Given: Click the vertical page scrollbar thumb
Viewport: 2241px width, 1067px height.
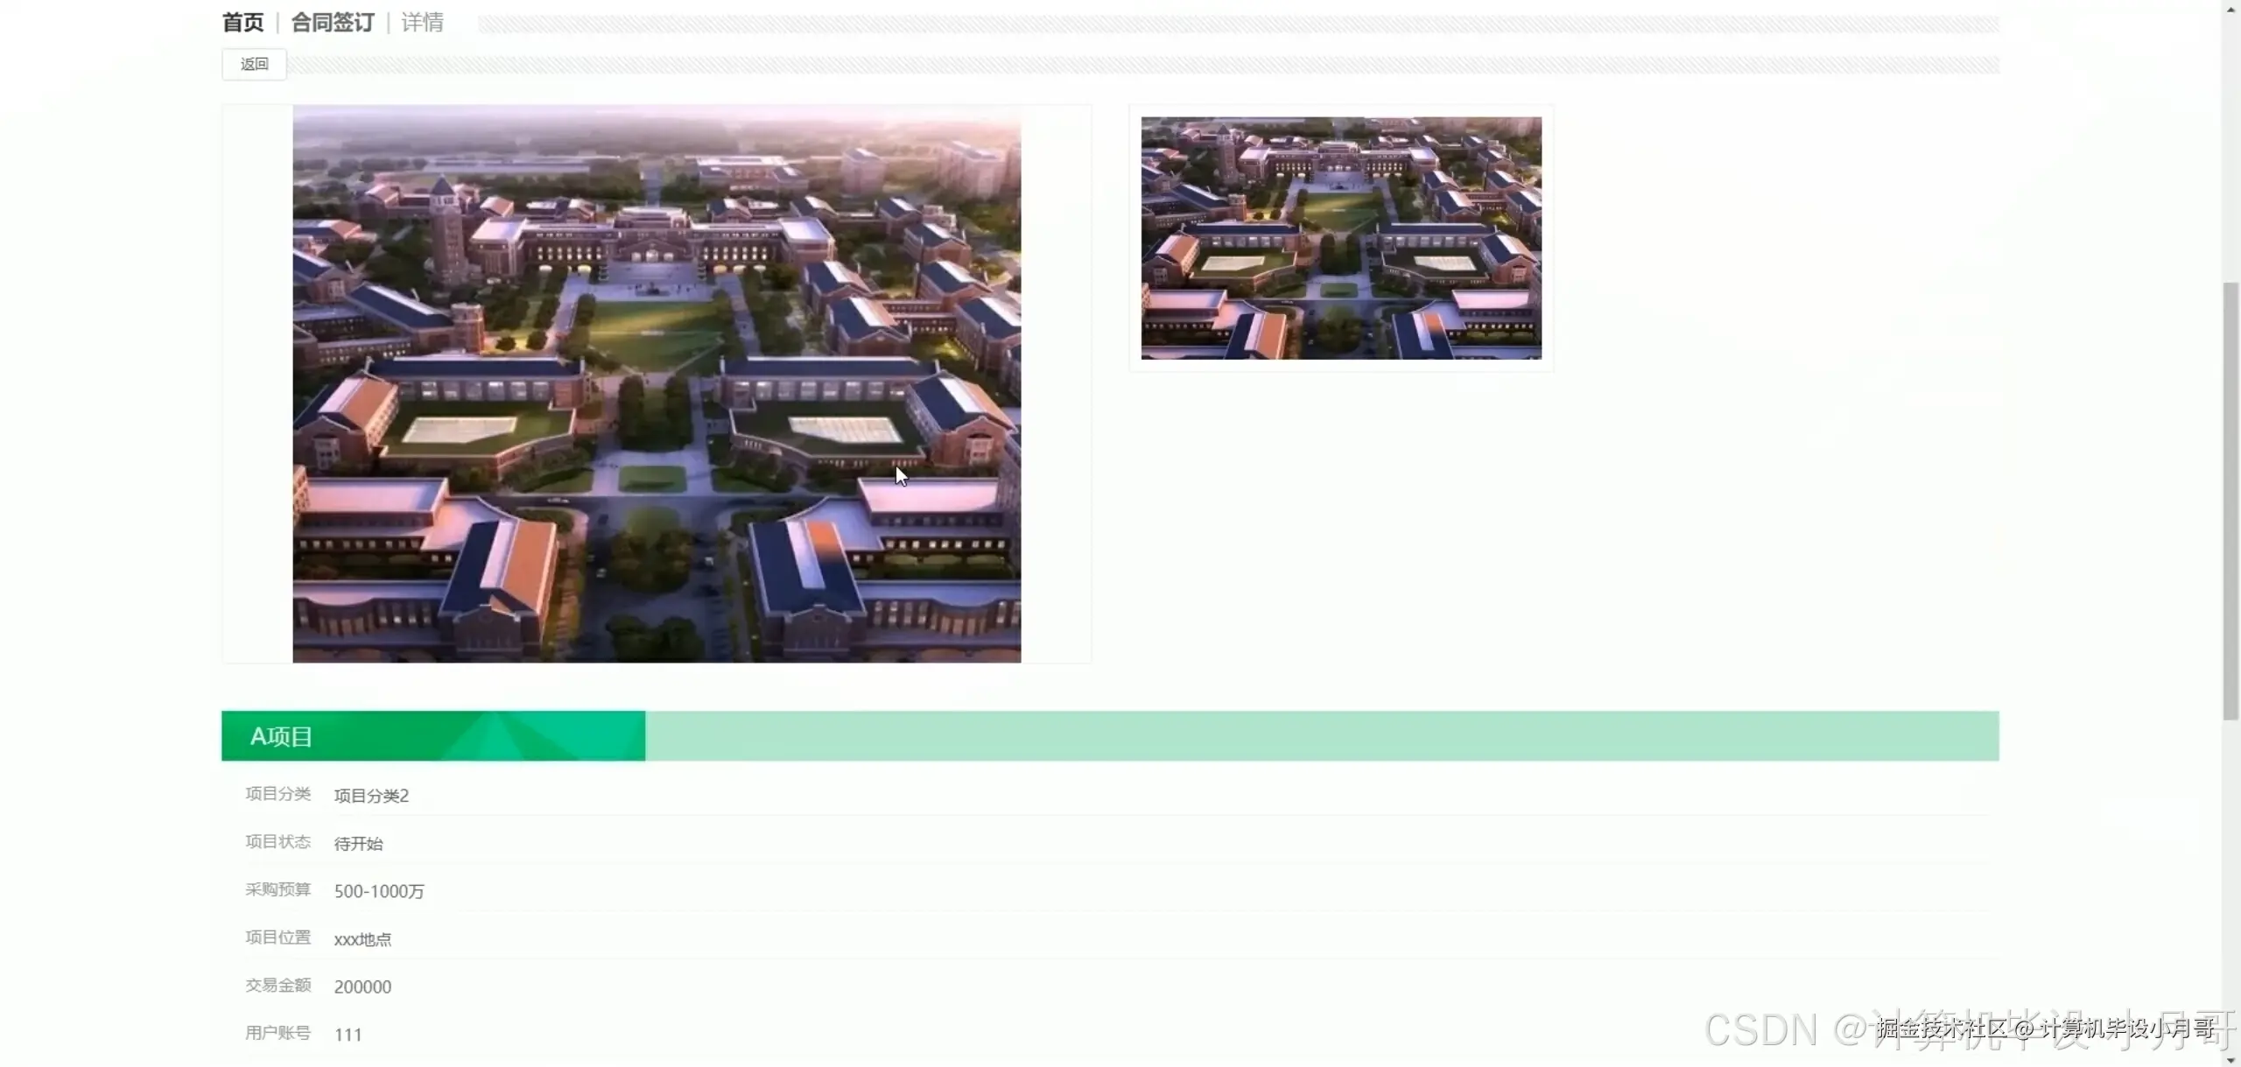Looking at the screenshot, I should point(2230,499).
